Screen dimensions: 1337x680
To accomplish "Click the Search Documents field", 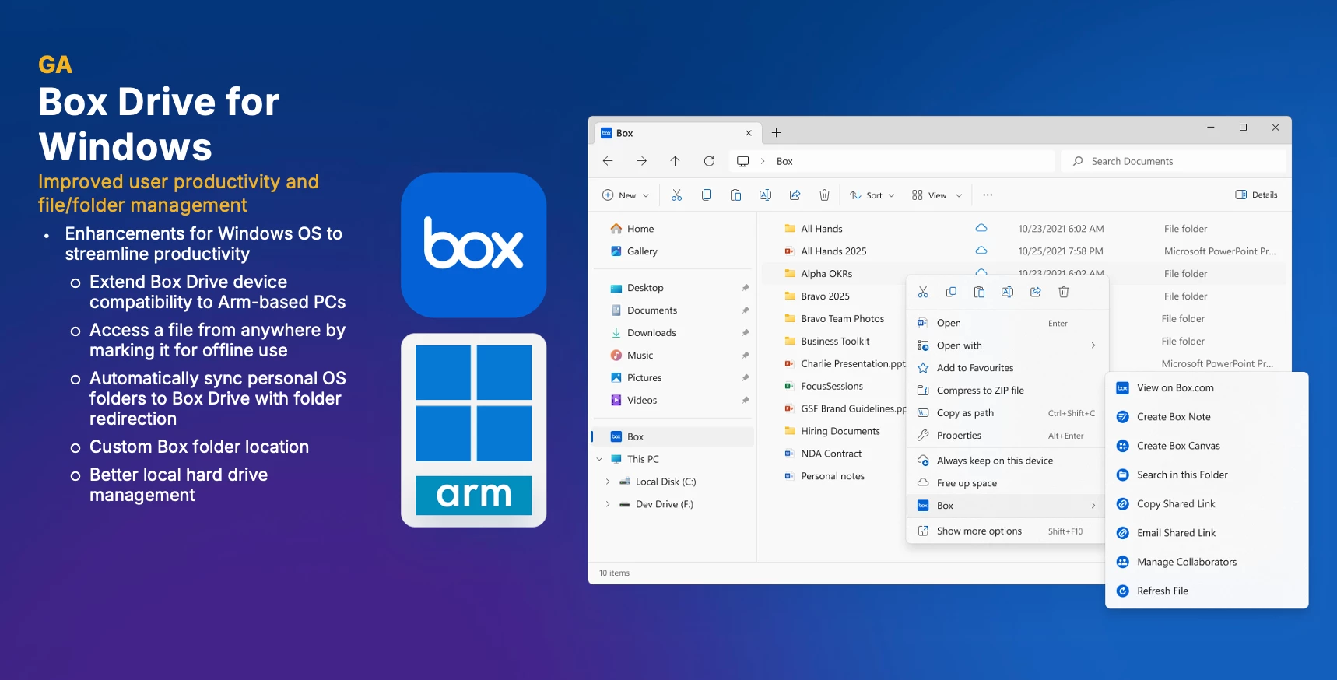I will point(1174,161).
